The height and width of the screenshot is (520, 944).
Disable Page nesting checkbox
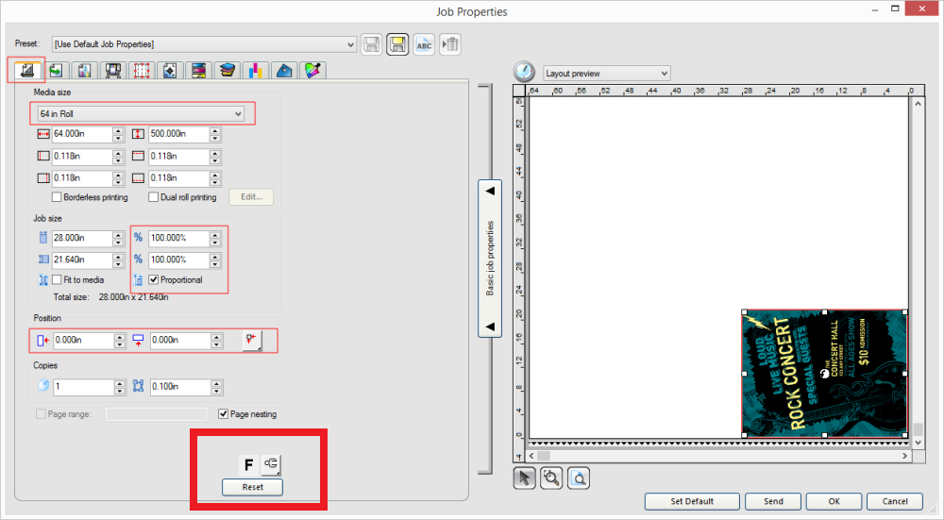tap(224, 414)
